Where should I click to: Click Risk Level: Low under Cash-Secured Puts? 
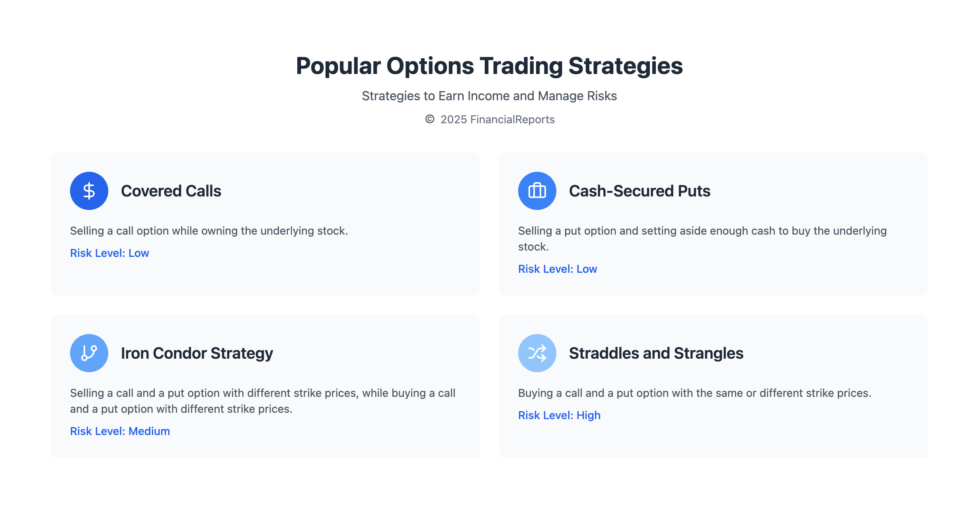pyautogui.click(x=557, y=269)
